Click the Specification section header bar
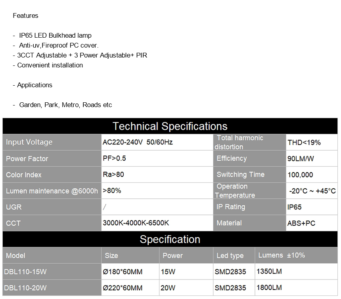 (x=170, y=239)
